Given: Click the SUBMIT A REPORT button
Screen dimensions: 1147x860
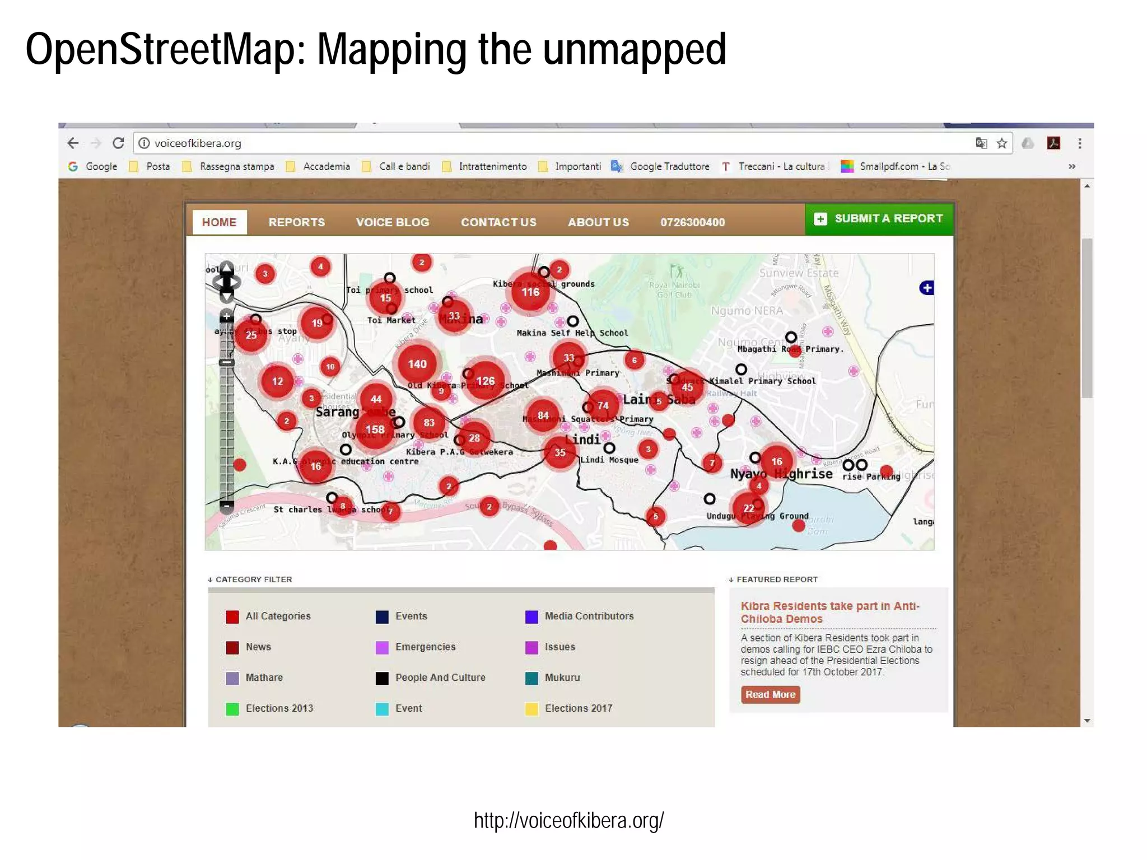Looking at the screenshot, I should (879, 219).
